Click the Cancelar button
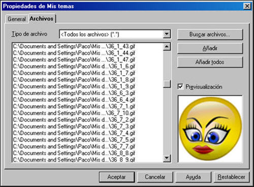Viewport: 254px width, 187px height. tap(155, 177)
